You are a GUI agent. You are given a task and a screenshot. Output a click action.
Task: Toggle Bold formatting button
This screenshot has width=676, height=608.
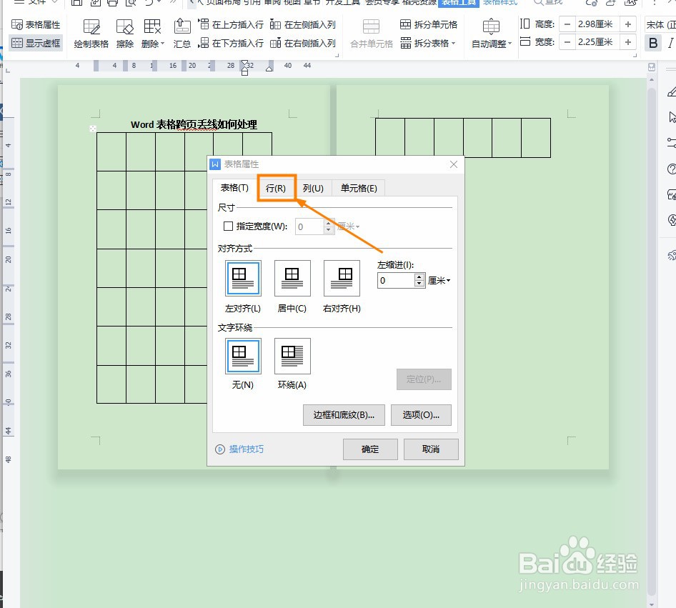click(653, 43)
